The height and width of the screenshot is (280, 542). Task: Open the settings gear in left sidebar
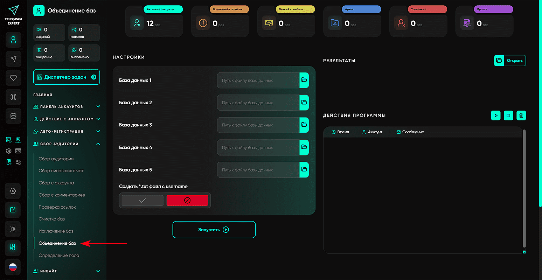(x=13, y=191)
